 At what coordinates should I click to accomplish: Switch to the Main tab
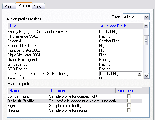pyautogui.click(x=9, y=6)
